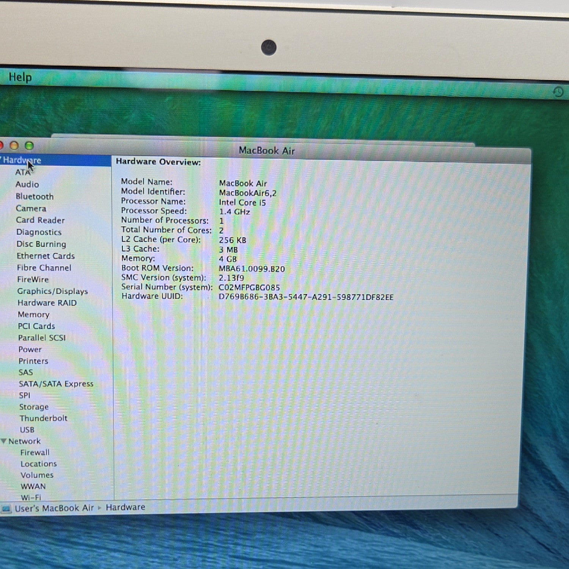Viewport: 569px width, 569px height.
Task: Click the serial number C02MFPGBG085
Action: tap(249, 288)
